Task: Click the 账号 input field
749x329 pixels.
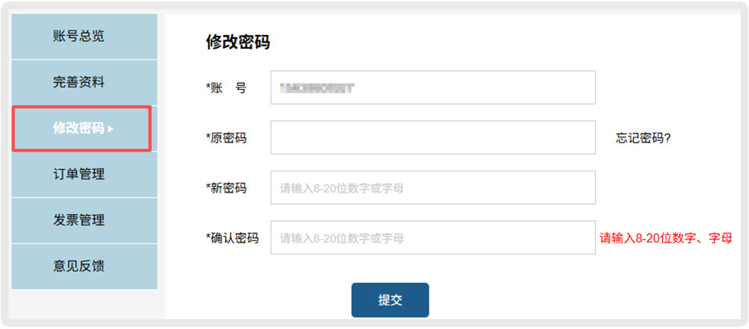Action: 432,88
